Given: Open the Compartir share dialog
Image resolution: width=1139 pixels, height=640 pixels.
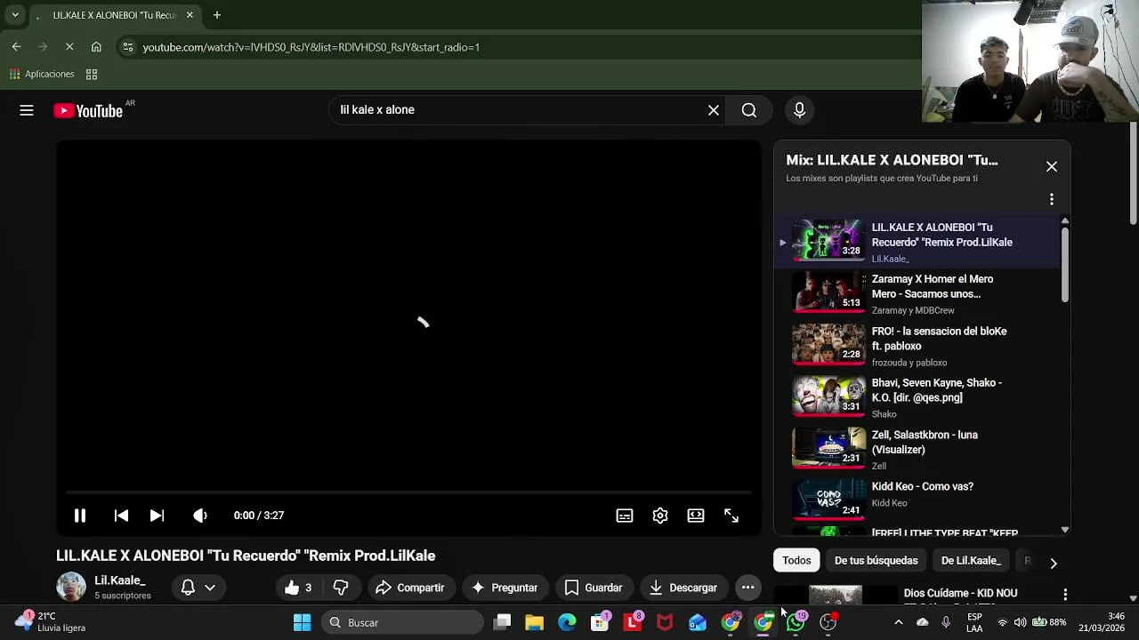Looking at the screenshot, I should (409, 588).
